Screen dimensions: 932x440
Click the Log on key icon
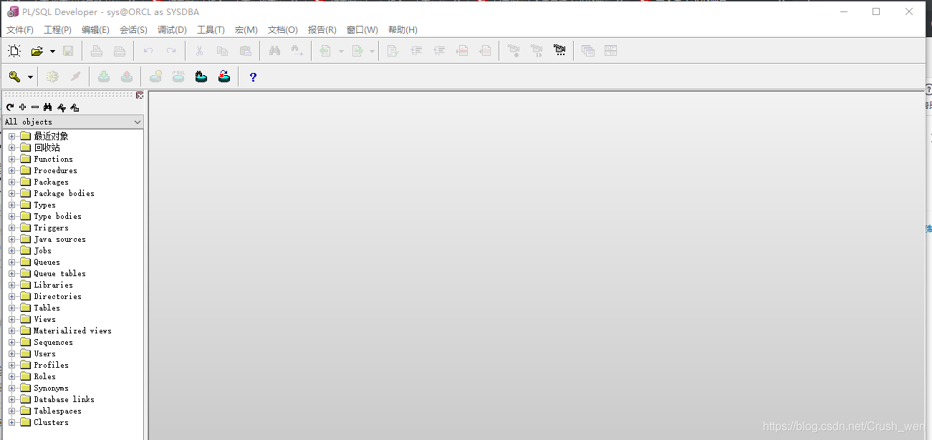tap(14, 77)
